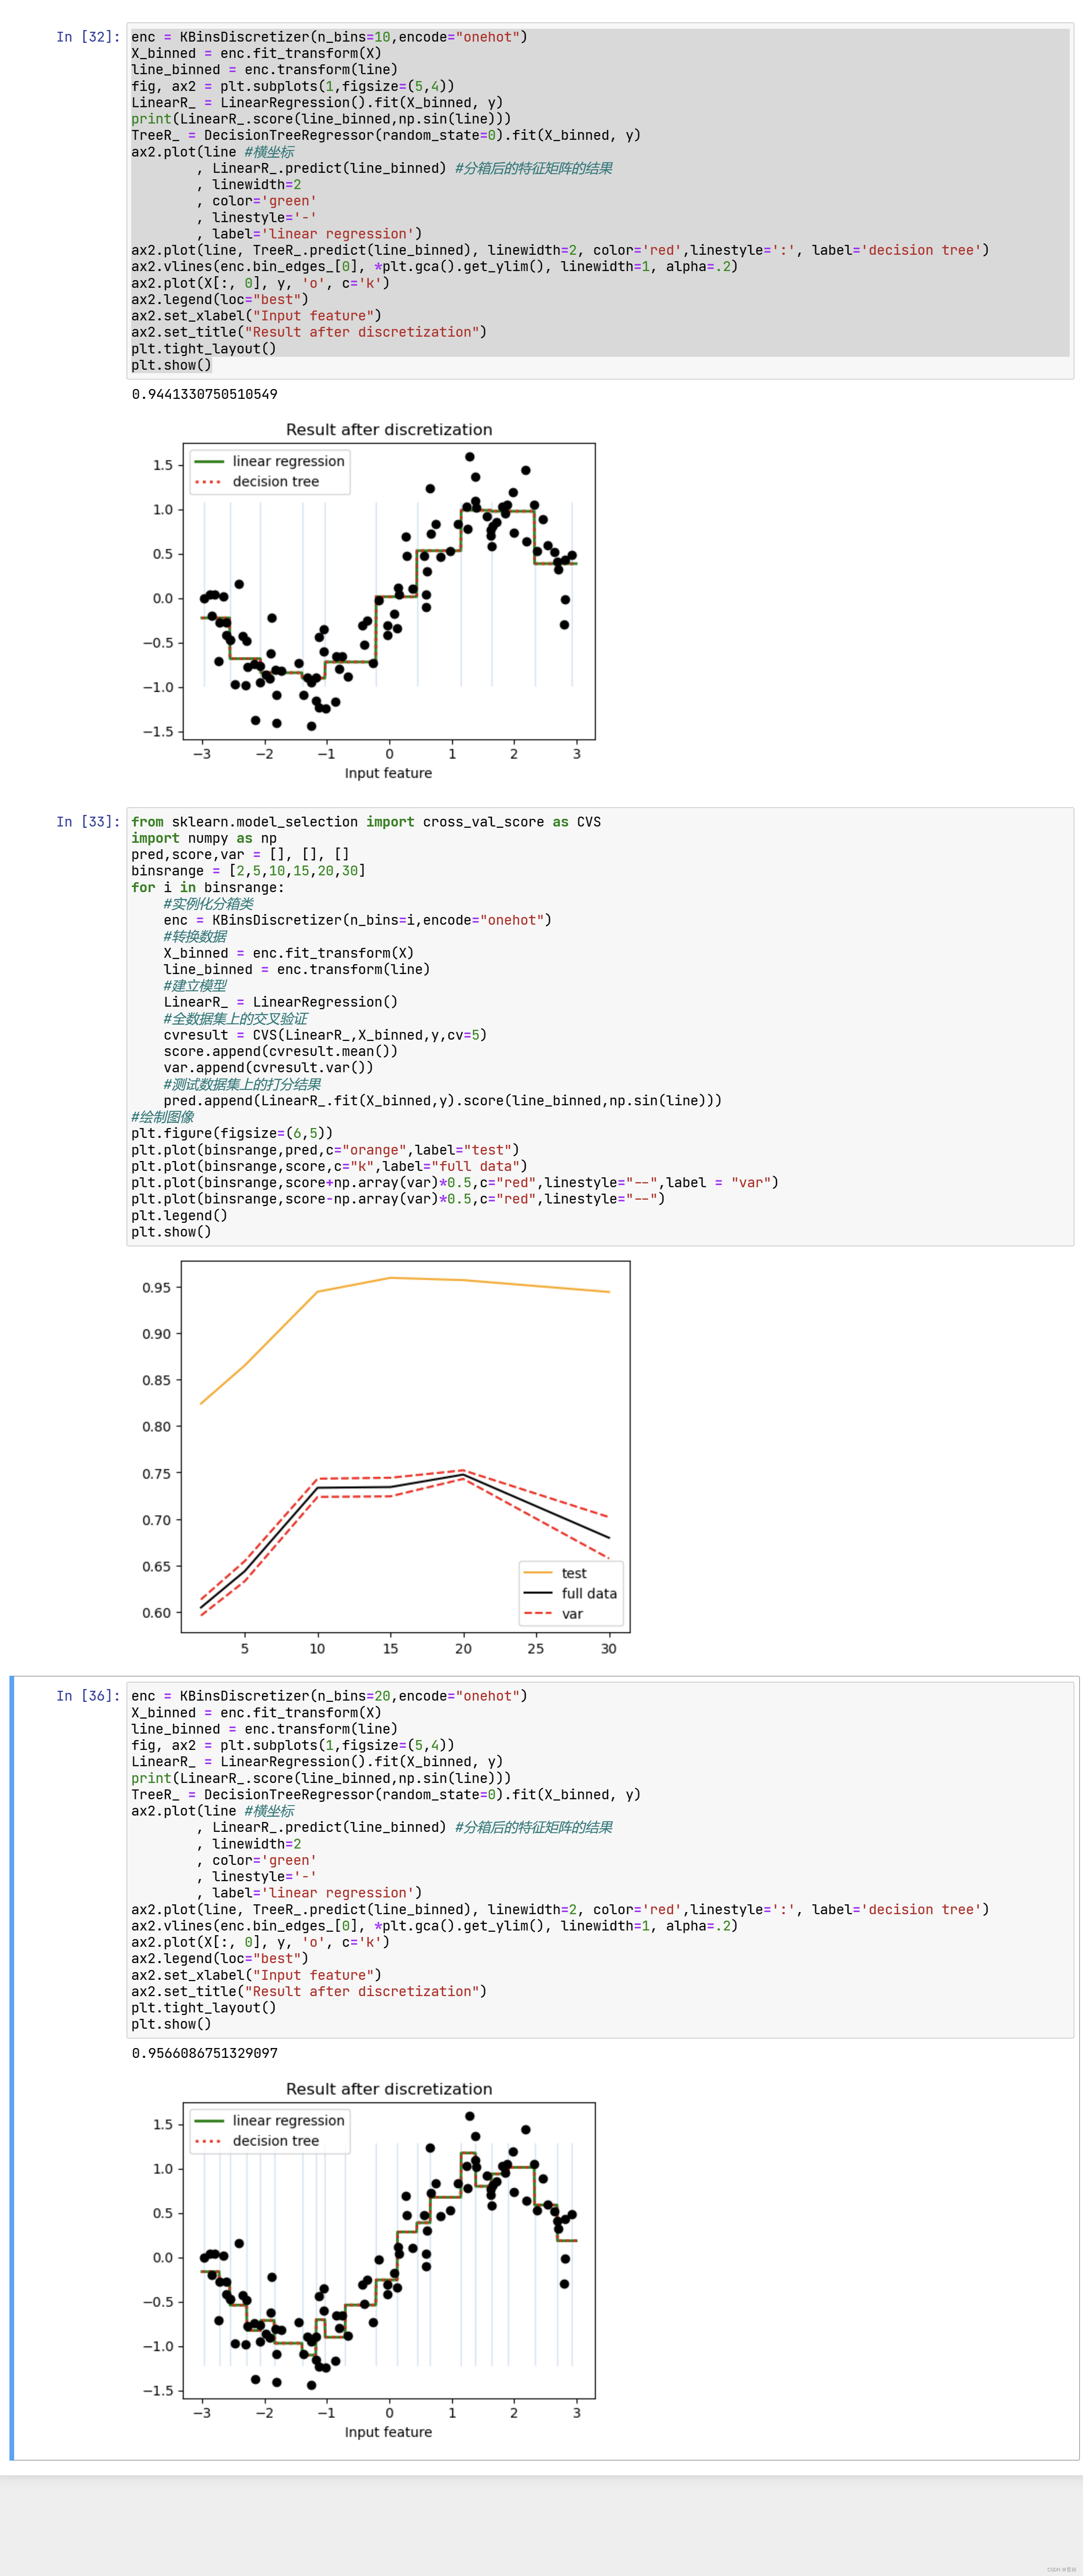Screen dimensions: 1083x2576
Task: Click the blue collapser bar beside cell In [36]
Action: pyautogui.click(x=12, y=2068)
